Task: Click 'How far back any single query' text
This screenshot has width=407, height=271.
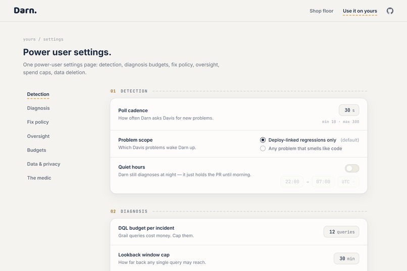Action: pyautogui.click(x=162, y=262)
